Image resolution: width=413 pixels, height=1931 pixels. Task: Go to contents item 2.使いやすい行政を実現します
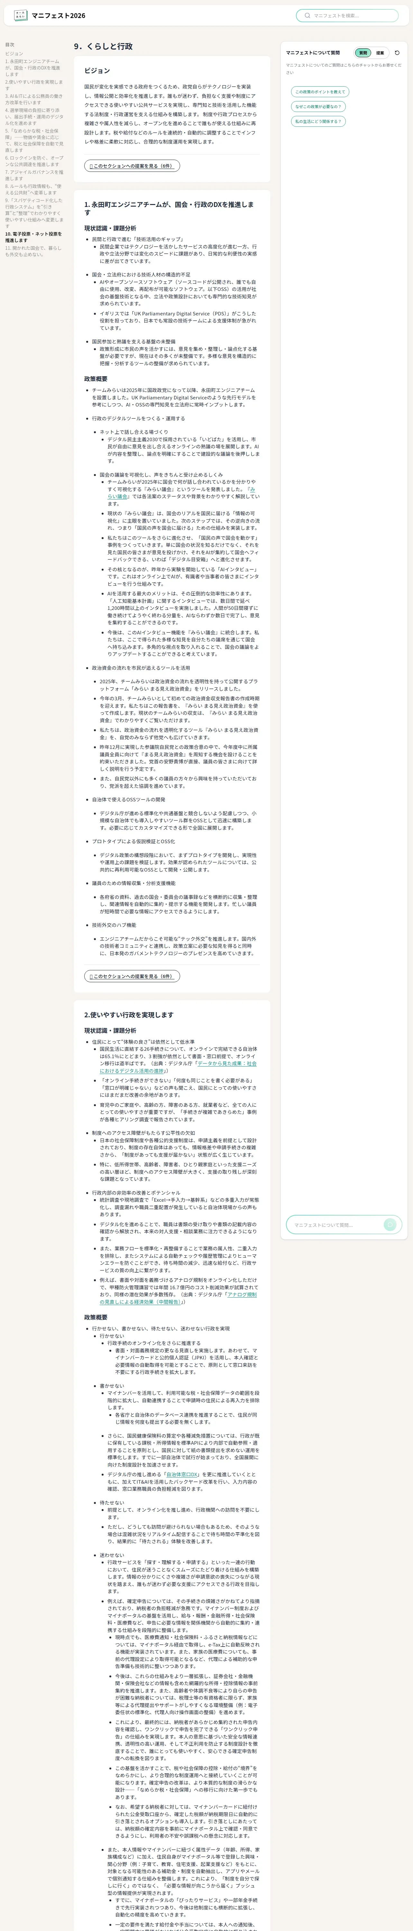(x=34, y=85)
